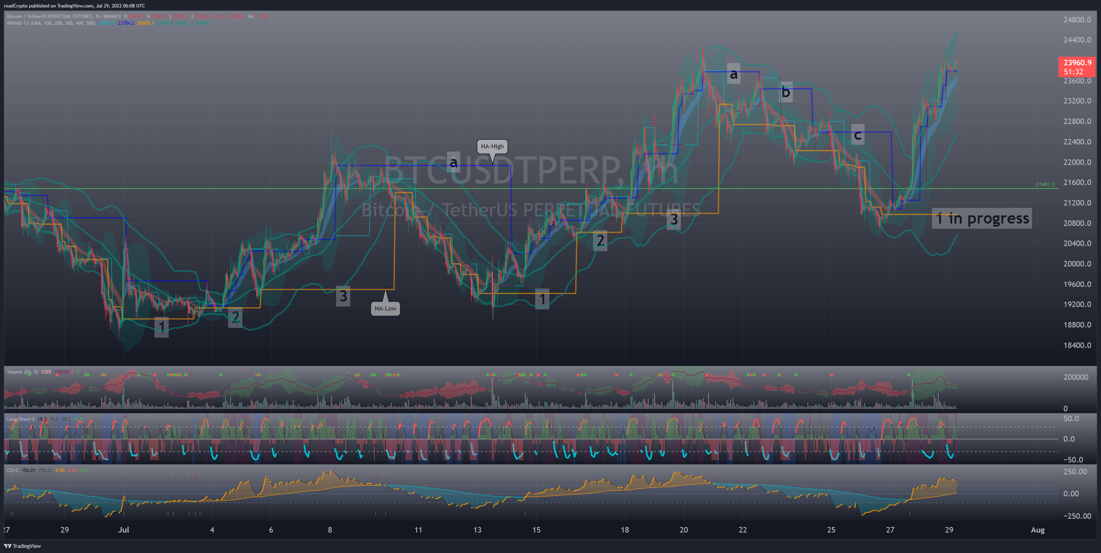Image resolution: width=1101 pixels, height=553 pixels.
Task: Click the 18800.0 price axis label
Action: 1077,325
